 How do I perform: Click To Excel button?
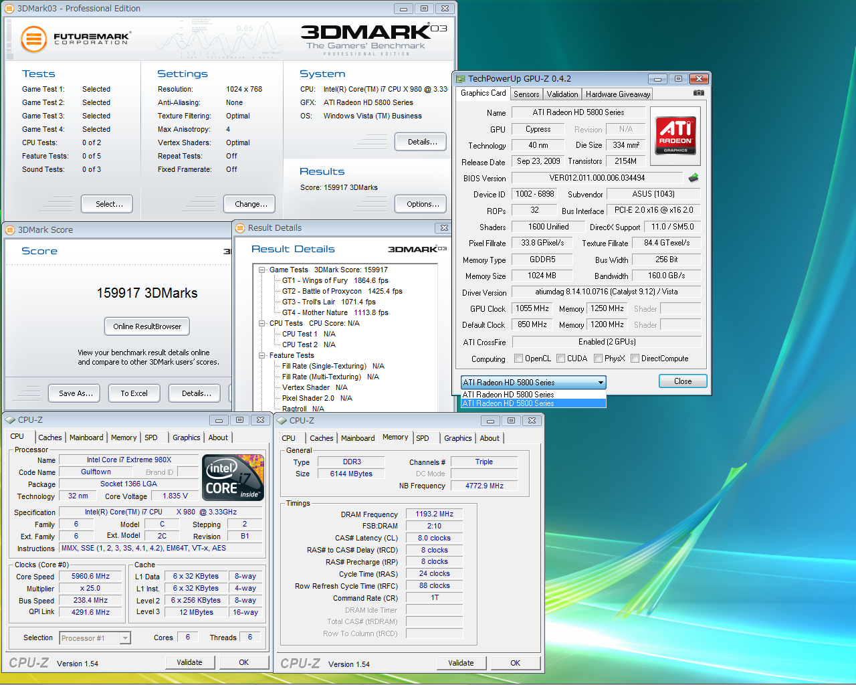pyautogui.click(x=134, y=393)
